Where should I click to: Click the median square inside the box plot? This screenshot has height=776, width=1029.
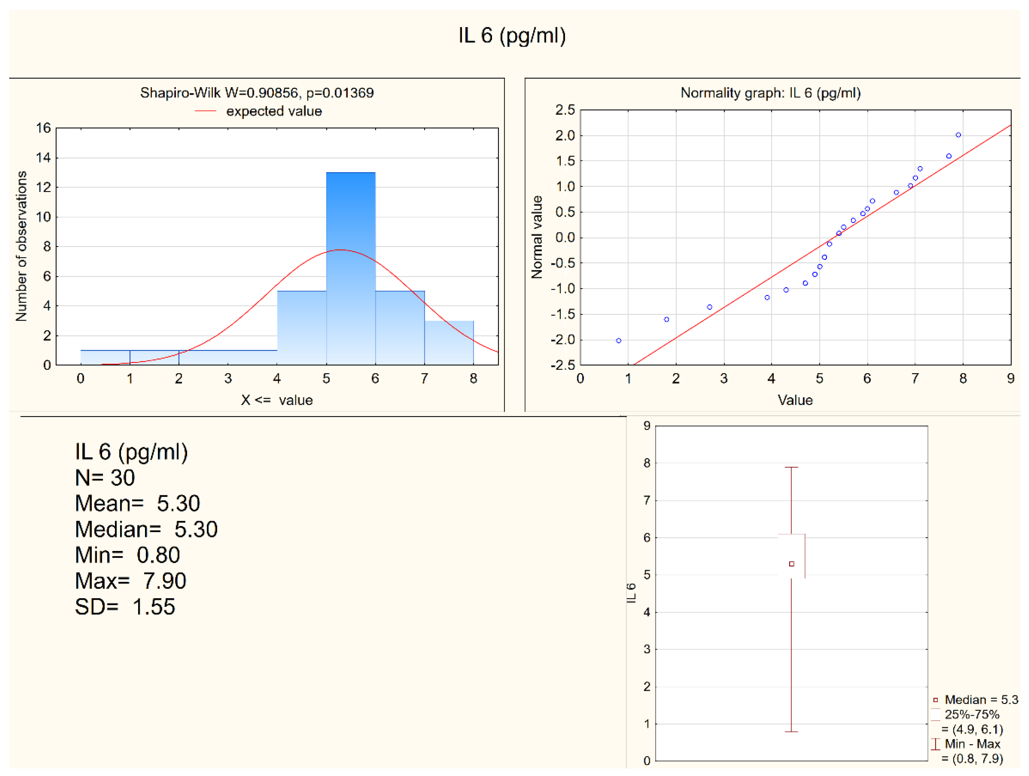791,564
